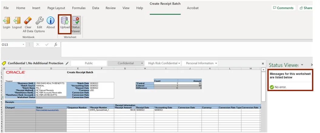
Task: Click the Login icon in the ribbon
Action: click(x=6, y=21)
